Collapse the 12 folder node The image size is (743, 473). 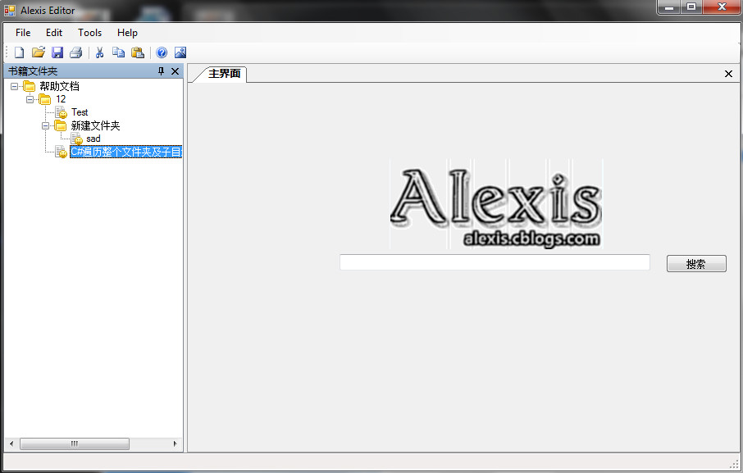30,99
